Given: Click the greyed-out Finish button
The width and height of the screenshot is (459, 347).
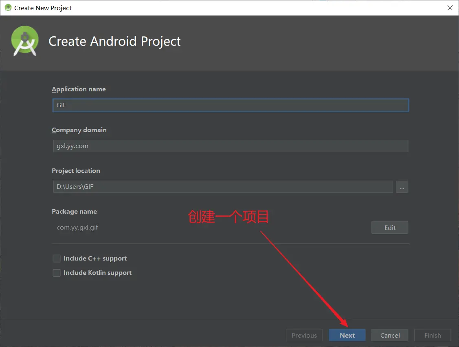Looking at the screenshot, I should click(x=433, y=335).
